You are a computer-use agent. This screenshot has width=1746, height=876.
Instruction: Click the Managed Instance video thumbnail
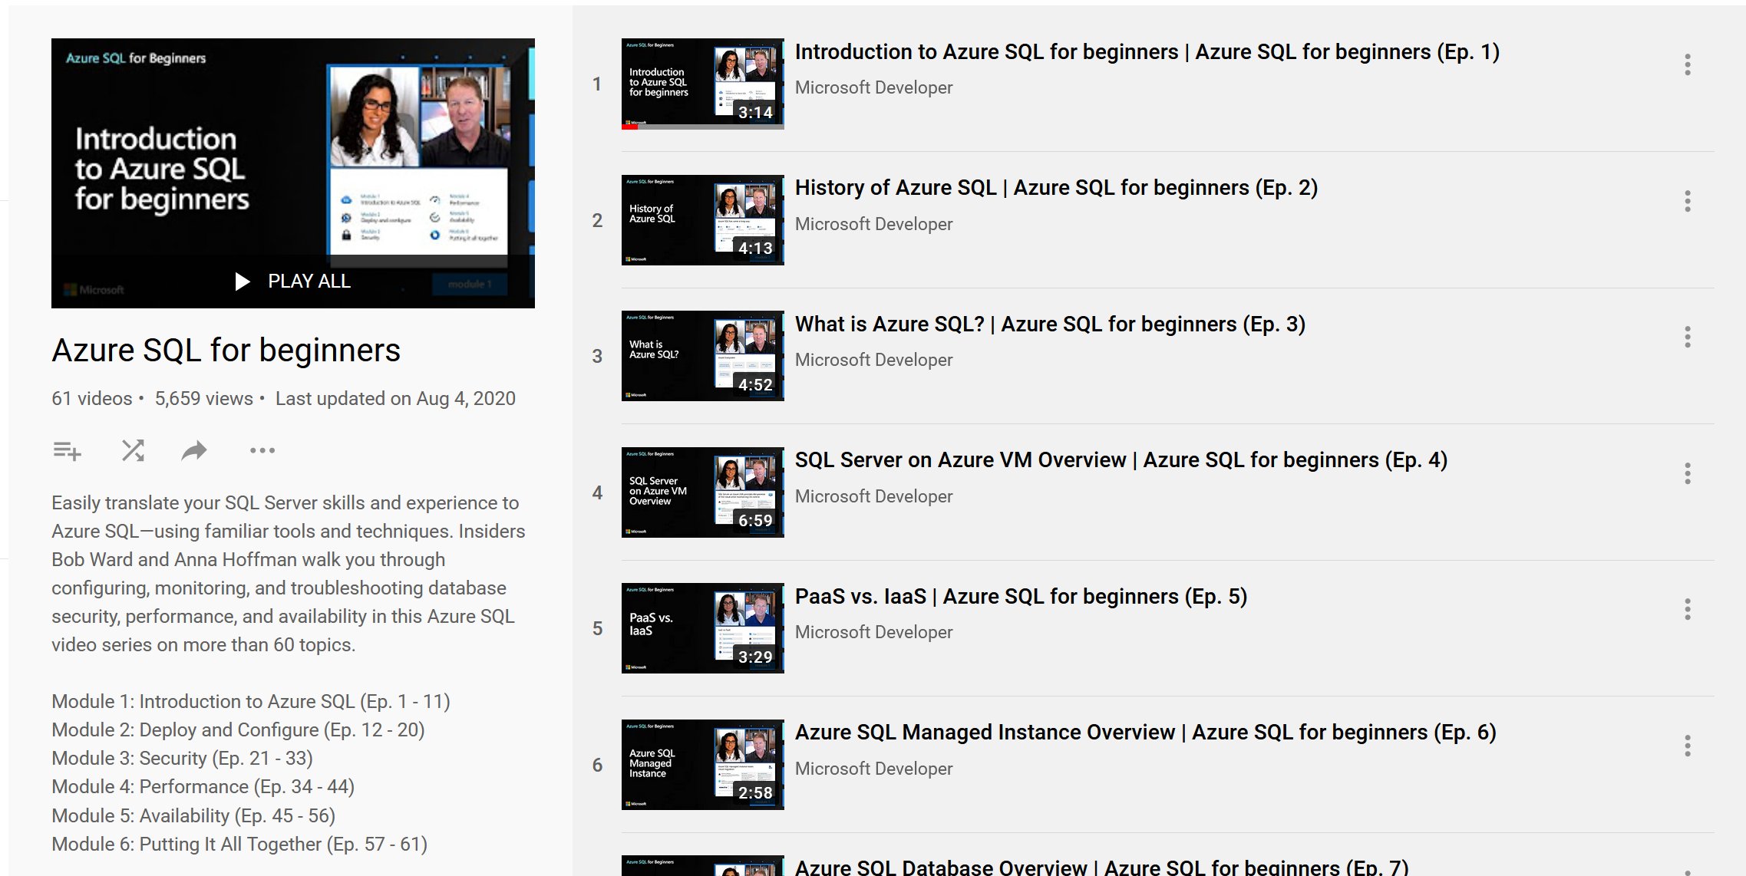702,765
